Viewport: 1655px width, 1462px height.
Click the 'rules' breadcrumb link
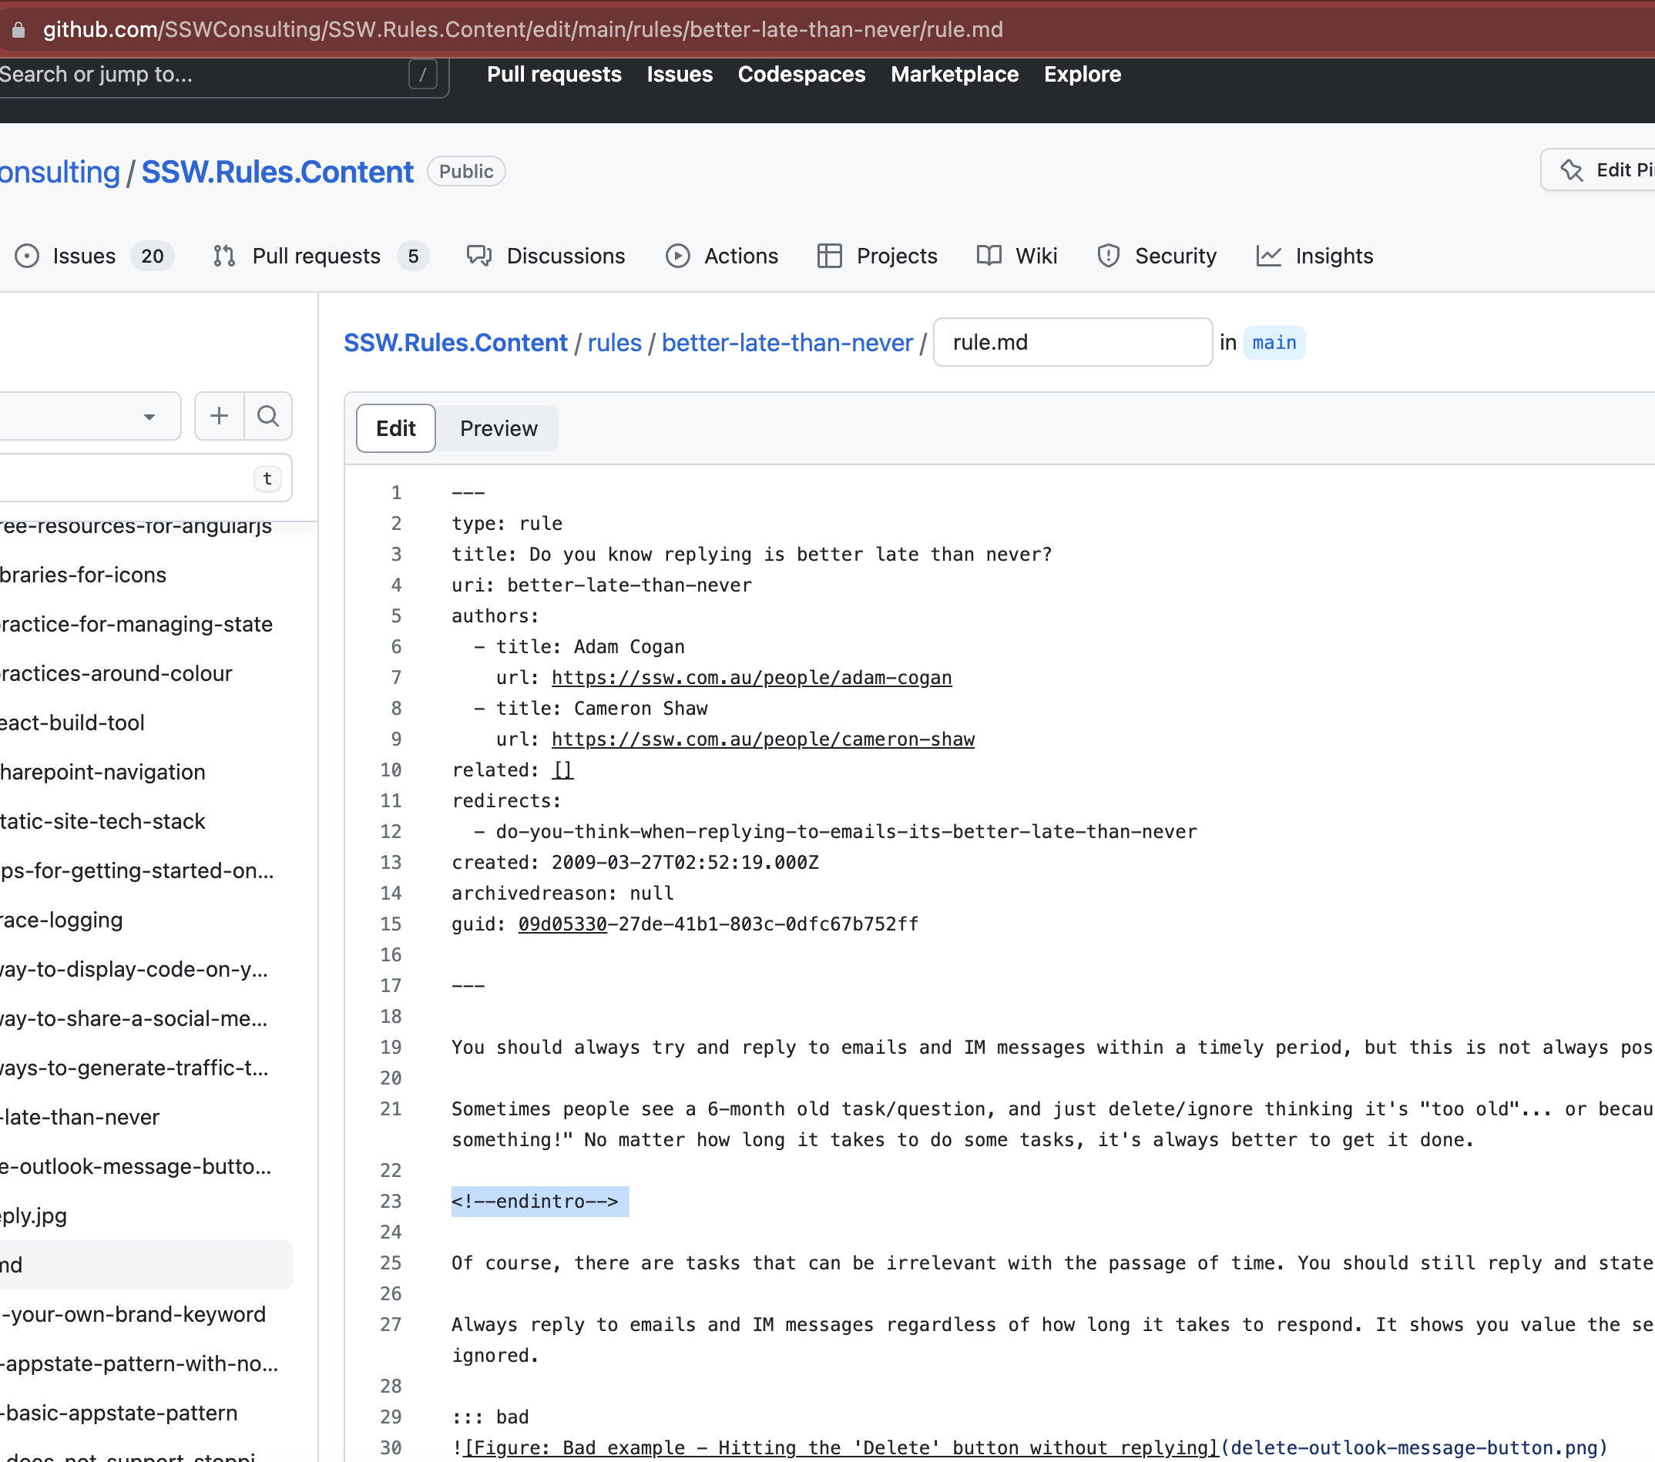tap(615, 343)
